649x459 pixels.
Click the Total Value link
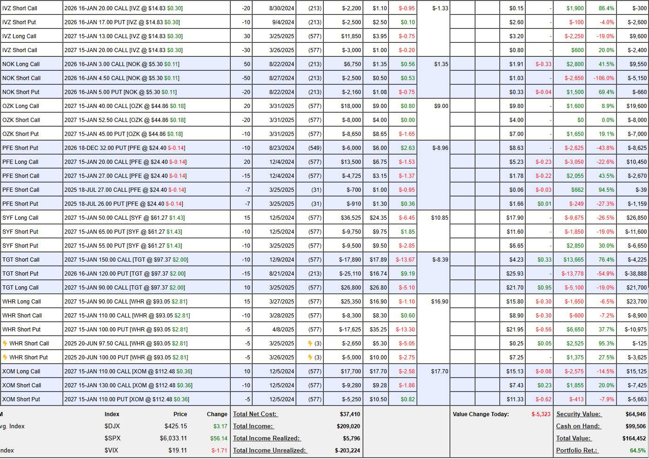(x=573, y=439)
